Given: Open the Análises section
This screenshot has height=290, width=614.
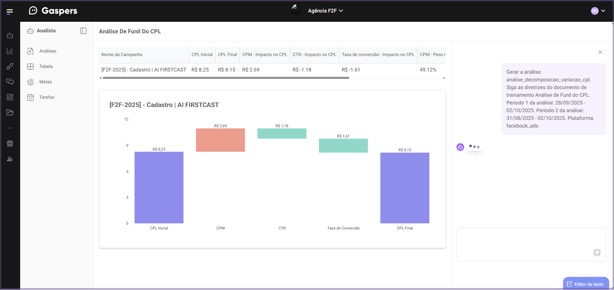Looking at the screenshot, I should [48, 51].
